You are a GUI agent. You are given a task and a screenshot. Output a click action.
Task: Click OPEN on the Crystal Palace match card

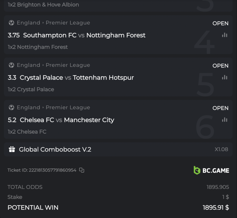click(220, 66)
